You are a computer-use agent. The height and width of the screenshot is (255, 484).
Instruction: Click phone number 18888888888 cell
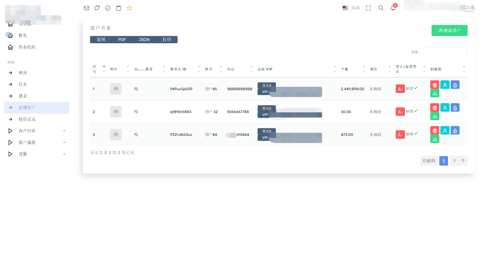(x=240, y=89)
